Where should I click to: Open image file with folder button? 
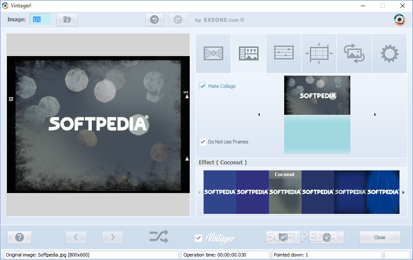coord(67,20)
